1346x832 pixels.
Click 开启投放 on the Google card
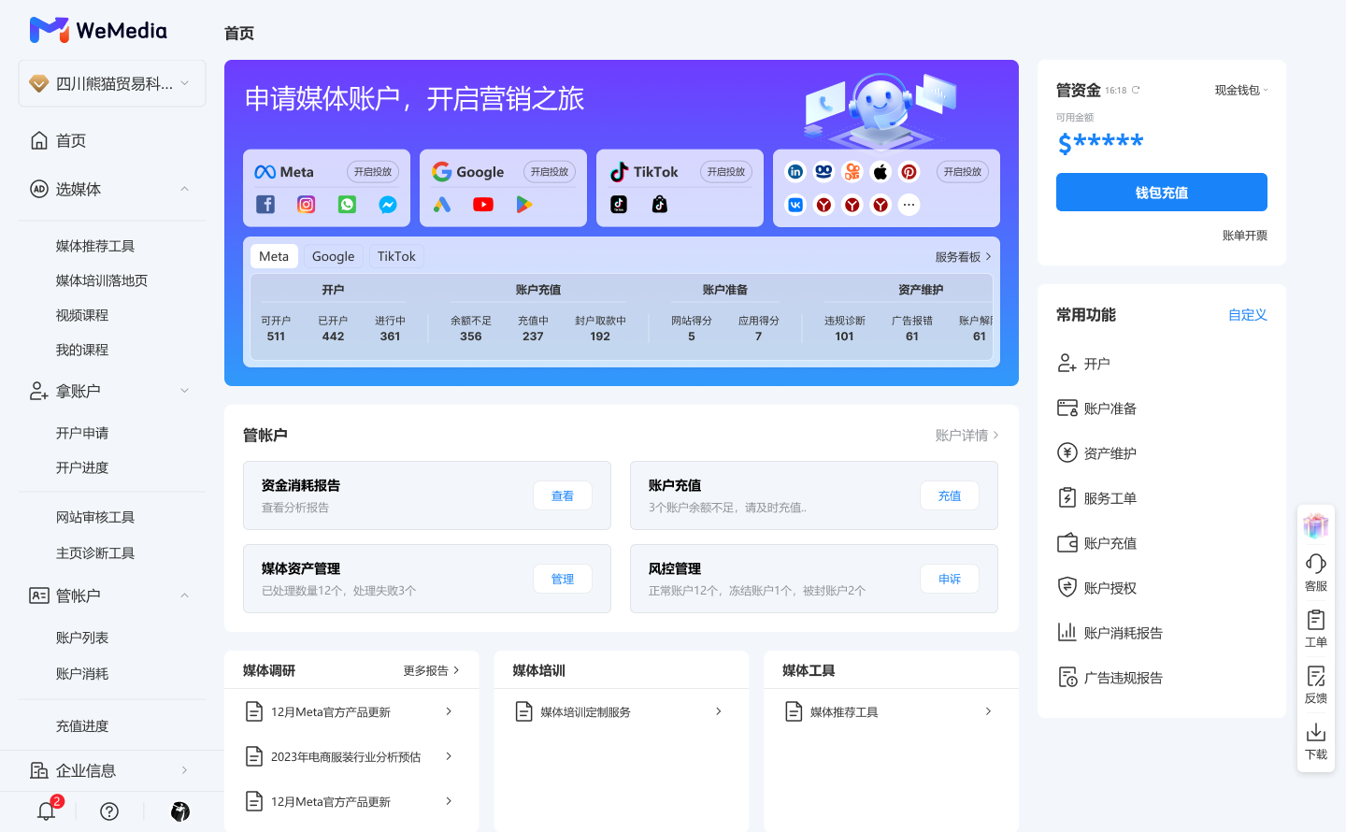coord(550,172)
